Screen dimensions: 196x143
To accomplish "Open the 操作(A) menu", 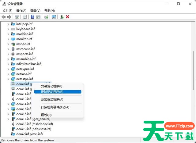I will click(x=21, y=11).
